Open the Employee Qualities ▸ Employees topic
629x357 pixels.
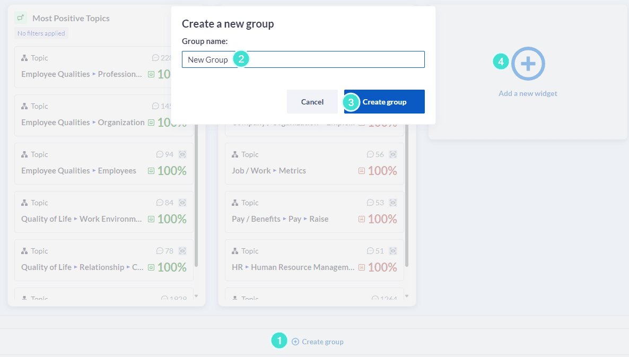pos(78,171)
